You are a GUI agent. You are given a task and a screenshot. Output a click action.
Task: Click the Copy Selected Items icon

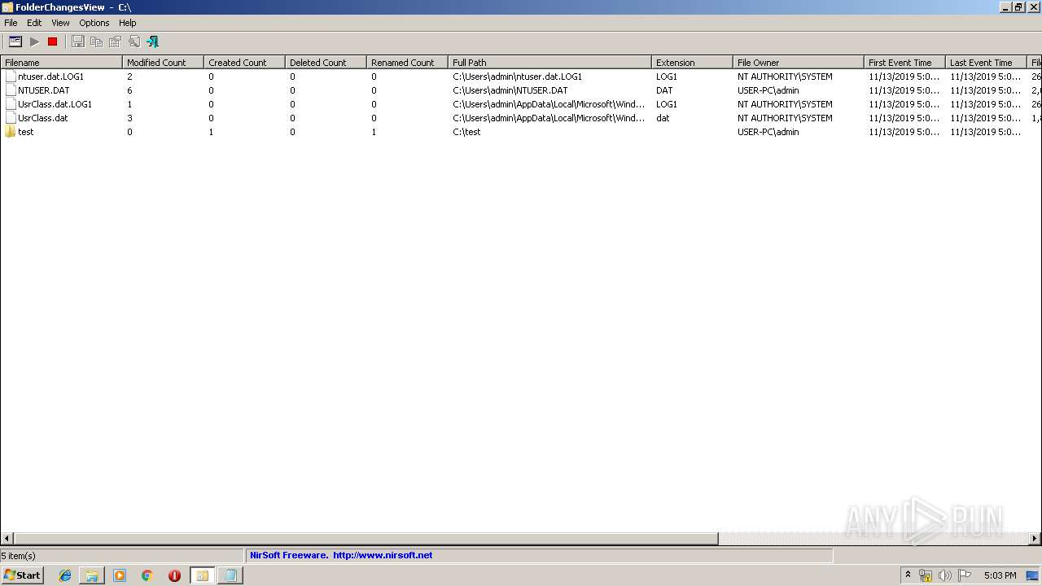[x=97, y=42]
